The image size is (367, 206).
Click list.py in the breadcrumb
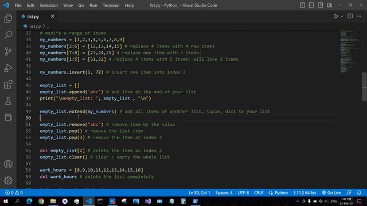(35, 26)
